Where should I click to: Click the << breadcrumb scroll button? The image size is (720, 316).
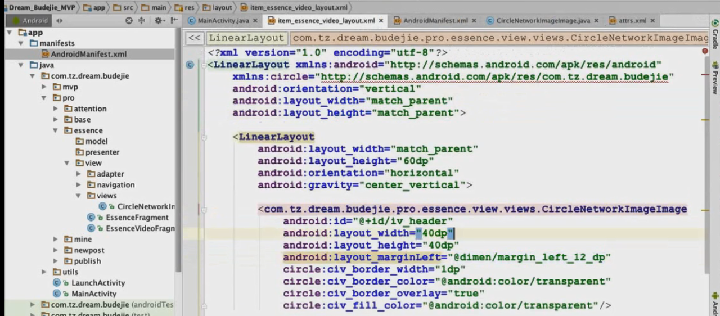click(195, 38)
